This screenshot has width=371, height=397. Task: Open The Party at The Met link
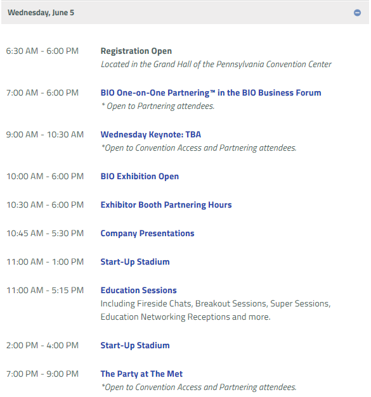coord(141,374)
